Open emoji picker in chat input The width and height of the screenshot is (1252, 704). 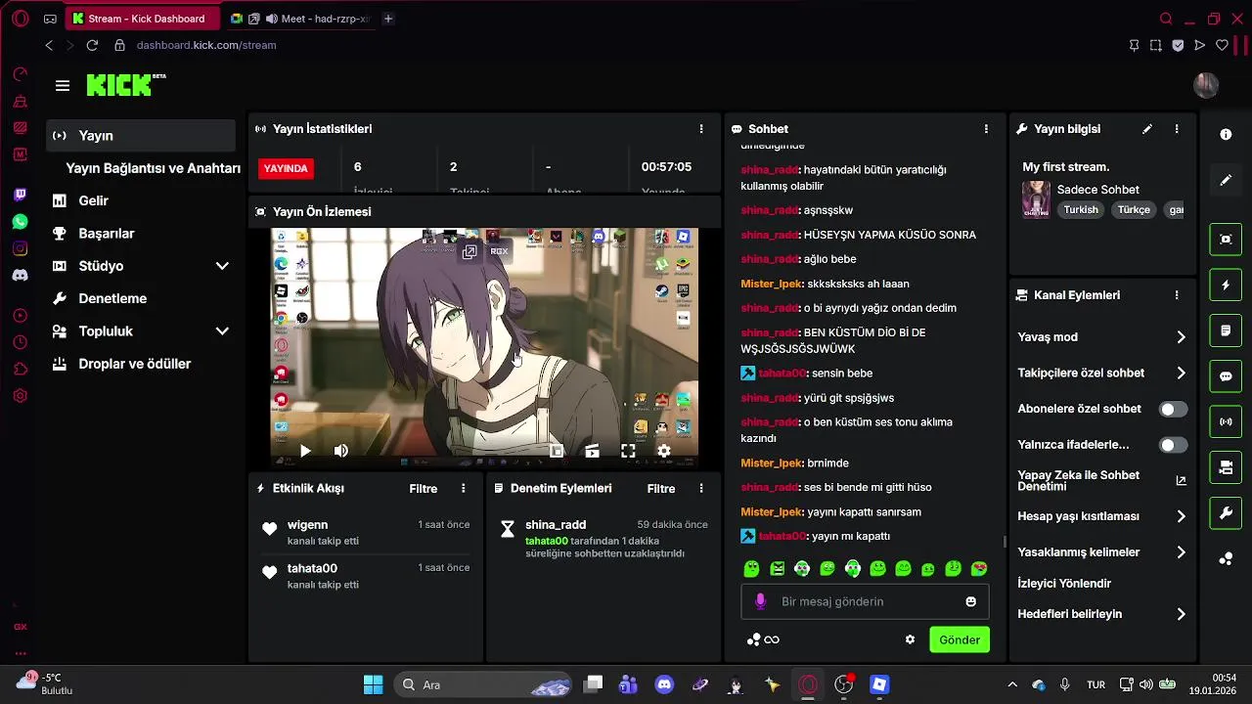970,601
